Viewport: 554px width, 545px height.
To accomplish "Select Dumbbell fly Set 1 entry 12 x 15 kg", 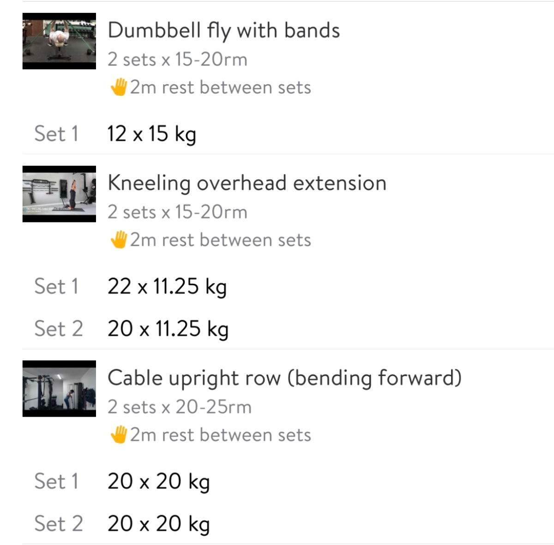I will (151, 134).
